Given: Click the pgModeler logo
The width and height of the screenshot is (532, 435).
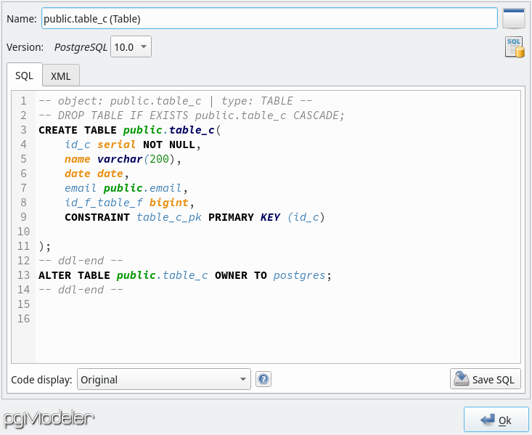Looking at the screenshot, I should (x=49, y=419).
